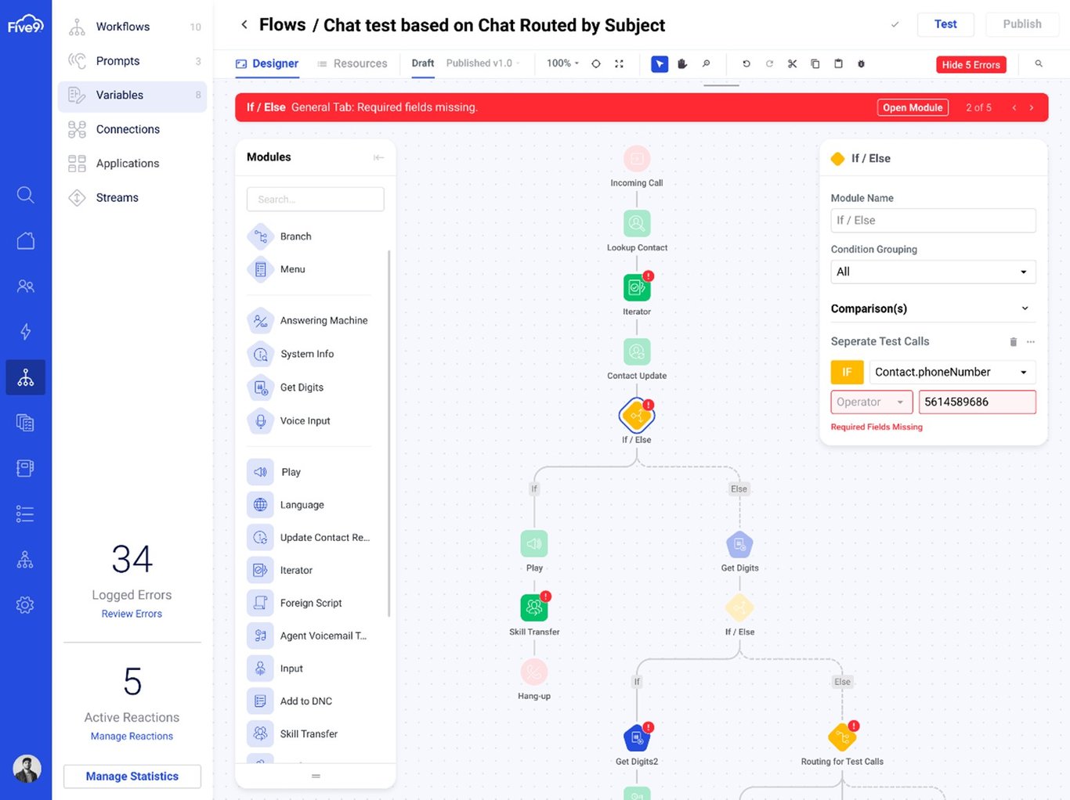Screen dimensions: 1070x800
Task: Activate the zoom magnifier tool
Action: point(706,63)
